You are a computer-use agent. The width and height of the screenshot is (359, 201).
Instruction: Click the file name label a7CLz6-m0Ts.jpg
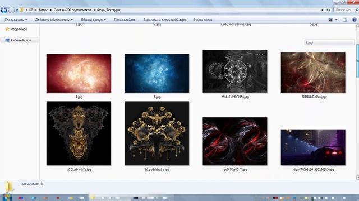click(x=79, y=170)
